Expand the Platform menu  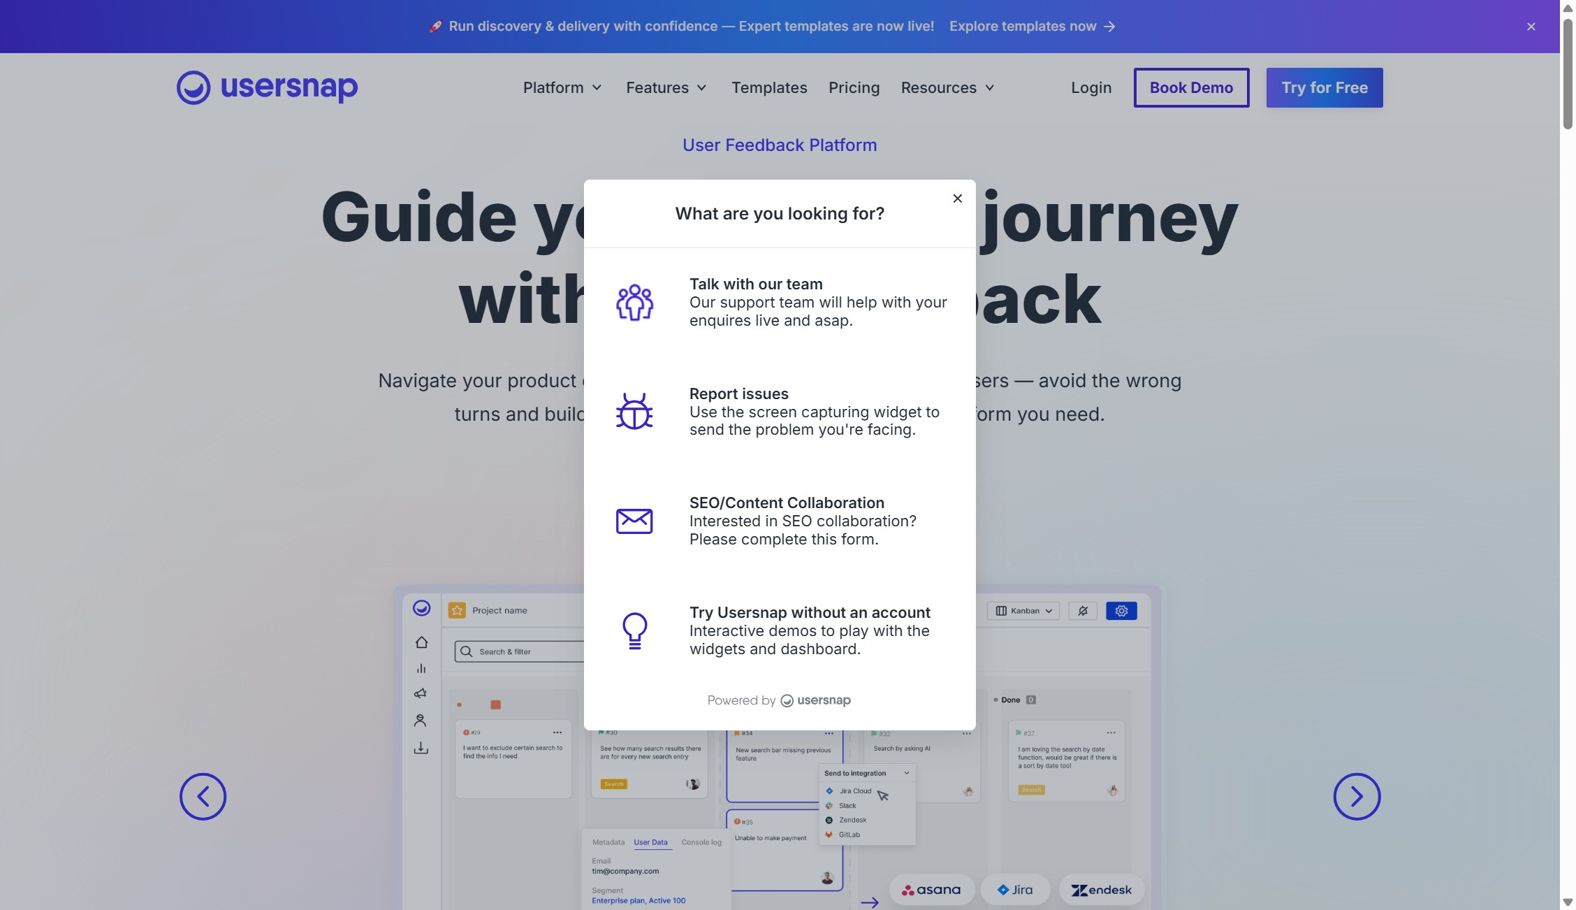pos(562,87)
